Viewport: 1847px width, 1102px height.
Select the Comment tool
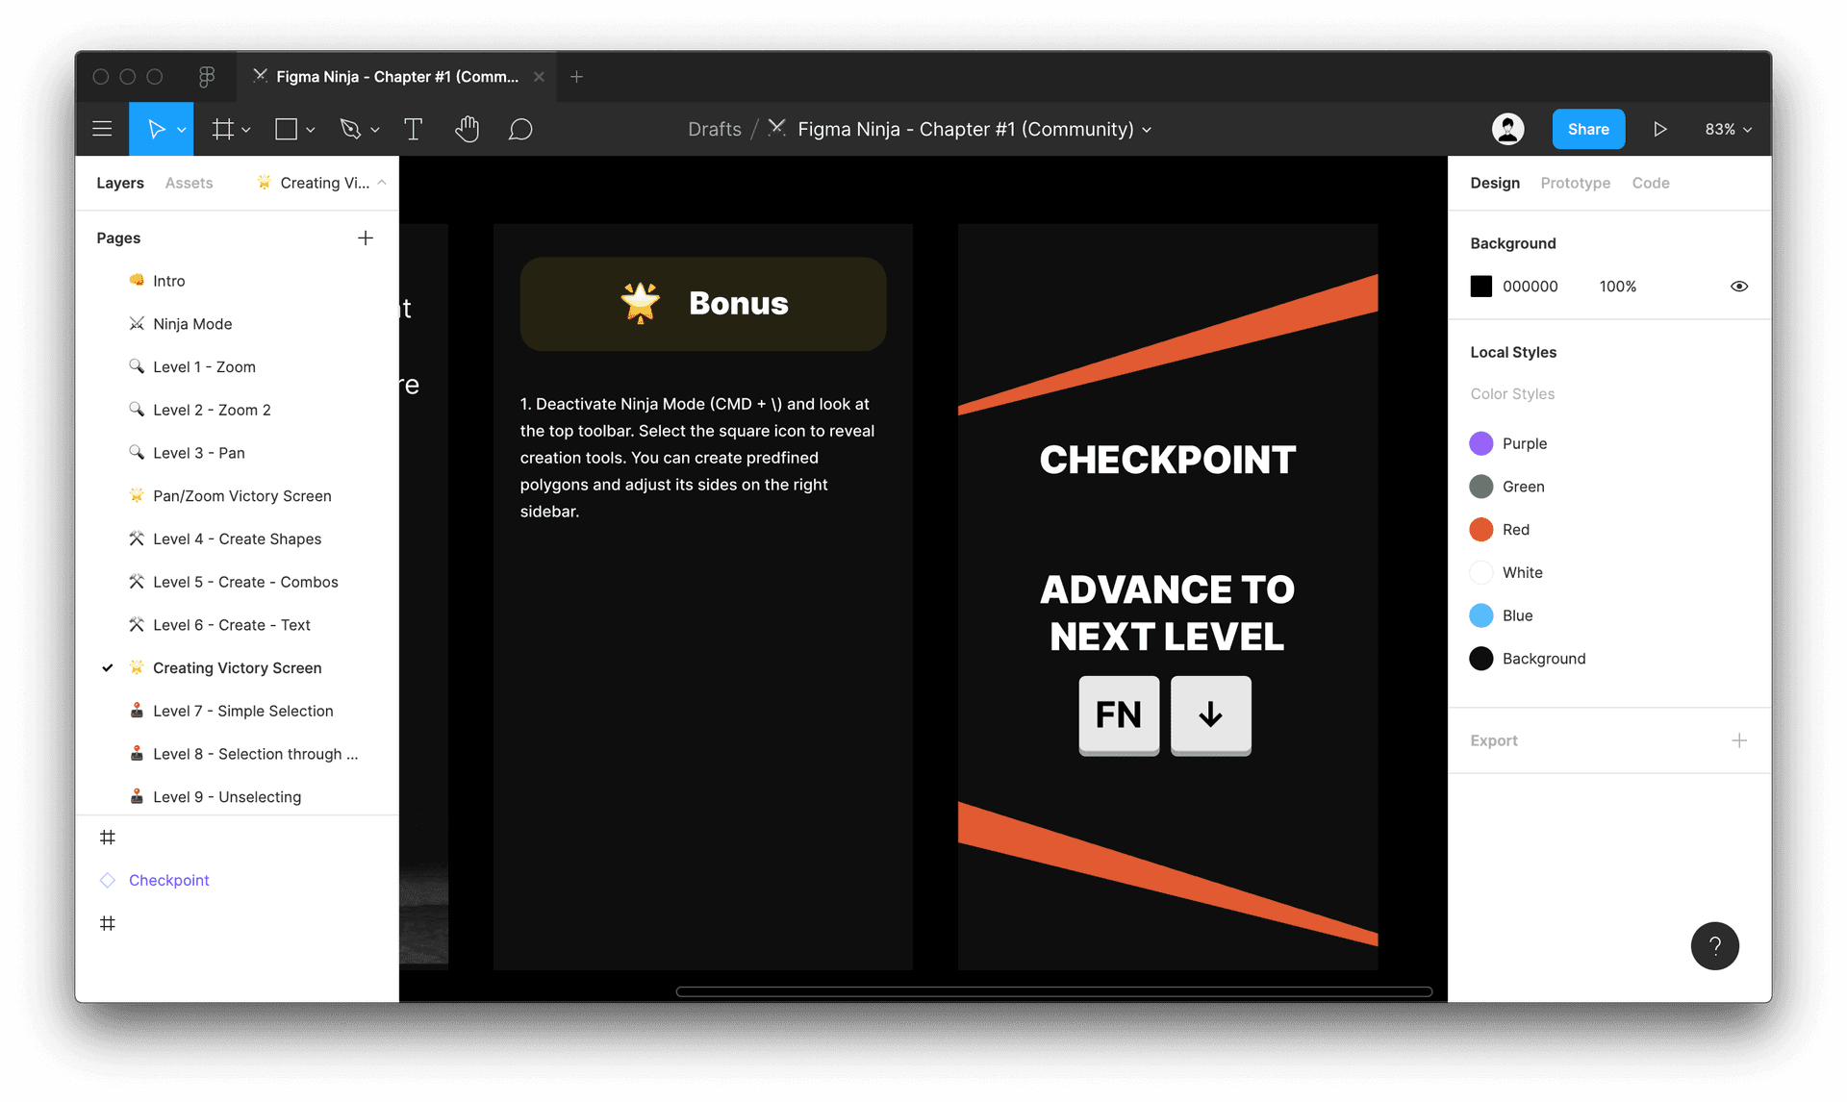[522, 127]
